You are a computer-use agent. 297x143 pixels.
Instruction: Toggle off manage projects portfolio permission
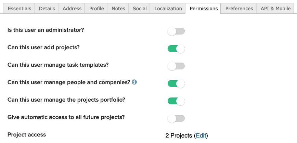point(176,101)
